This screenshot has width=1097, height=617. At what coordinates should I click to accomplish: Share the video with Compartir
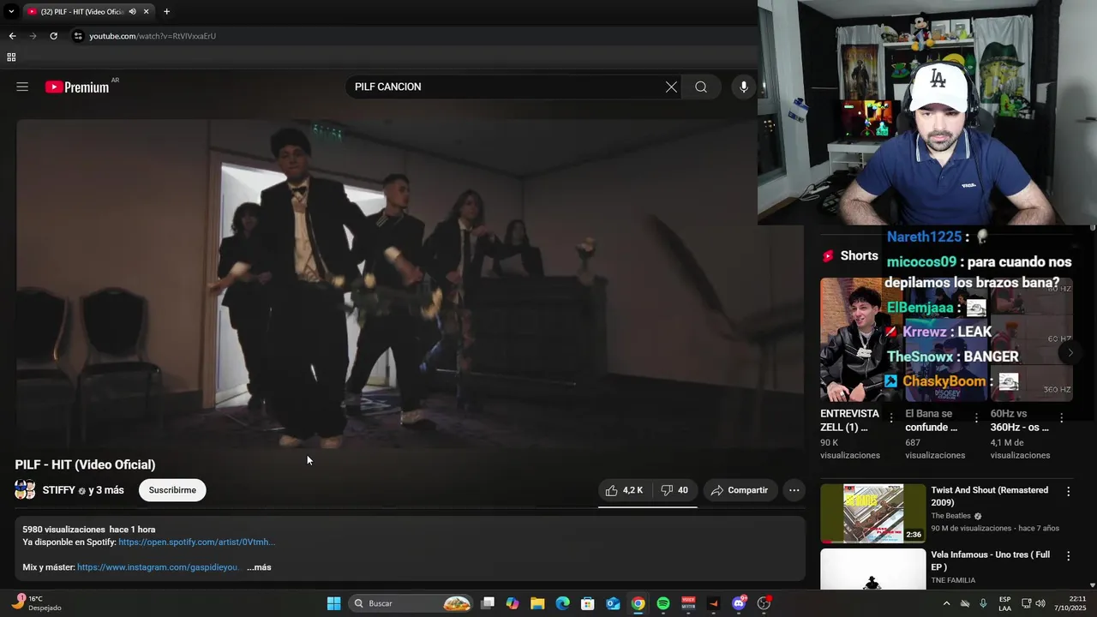click(x=740, y=490)
